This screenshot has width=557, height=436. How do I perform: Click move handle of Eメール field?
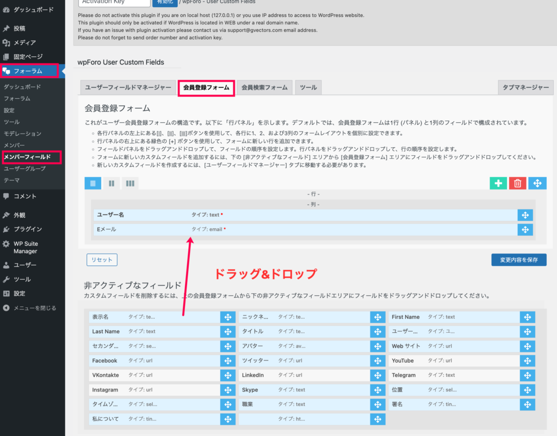[525, 230]
